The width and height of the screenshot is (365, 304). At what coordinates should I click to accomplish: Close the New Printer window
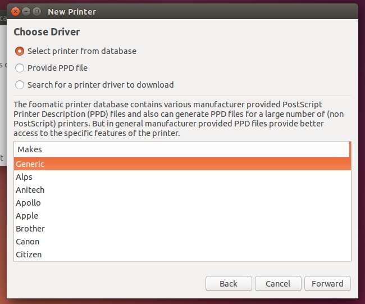coord(15,11)
